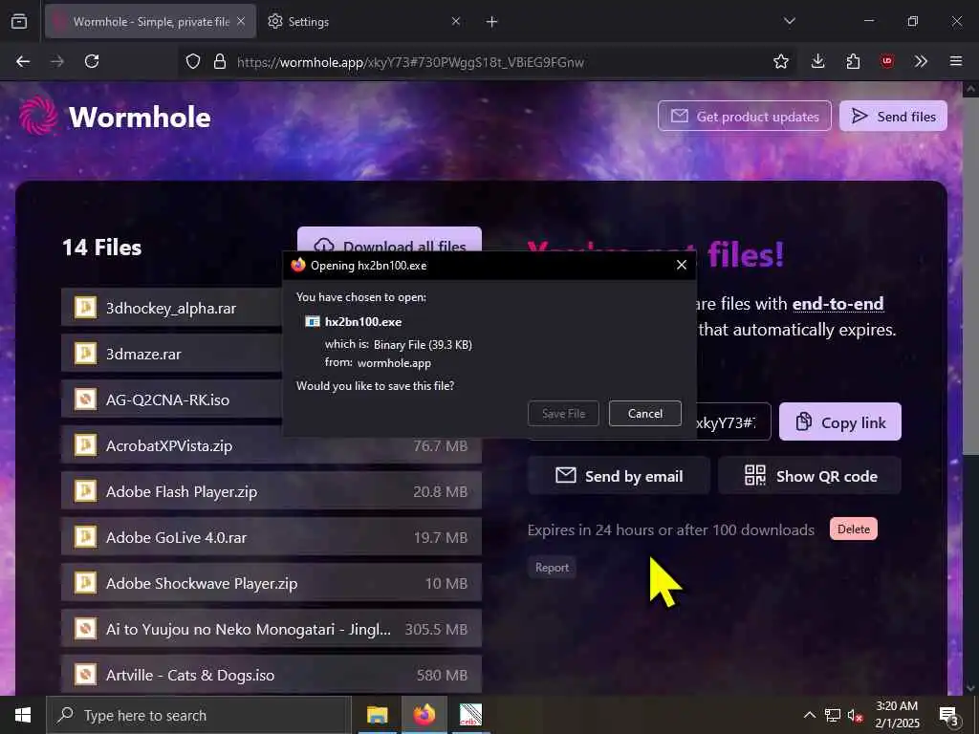Click the browser address bar
The image size is (979, 734).
487,62
